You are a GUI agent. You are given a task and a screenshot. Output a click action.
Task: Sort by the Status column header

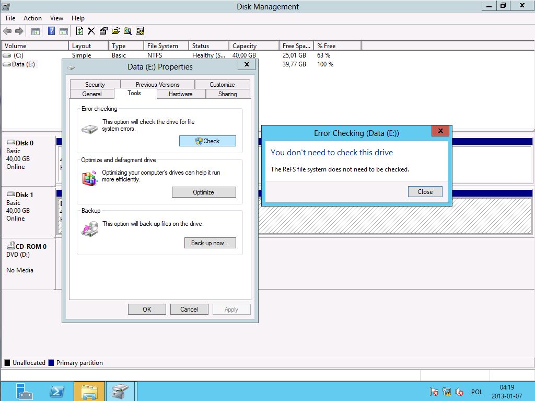pos(209,46)
